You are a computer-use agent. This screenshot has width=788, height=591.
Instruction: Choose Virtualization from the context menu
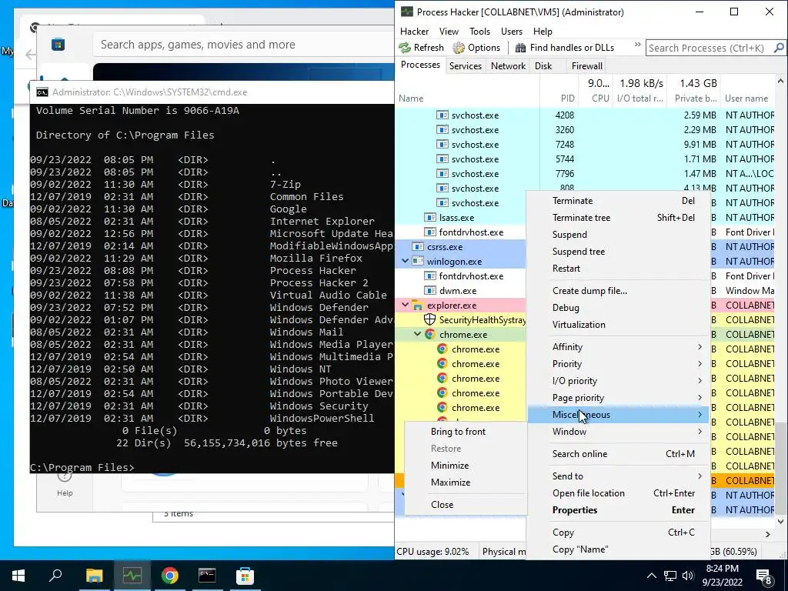point(619,325)
